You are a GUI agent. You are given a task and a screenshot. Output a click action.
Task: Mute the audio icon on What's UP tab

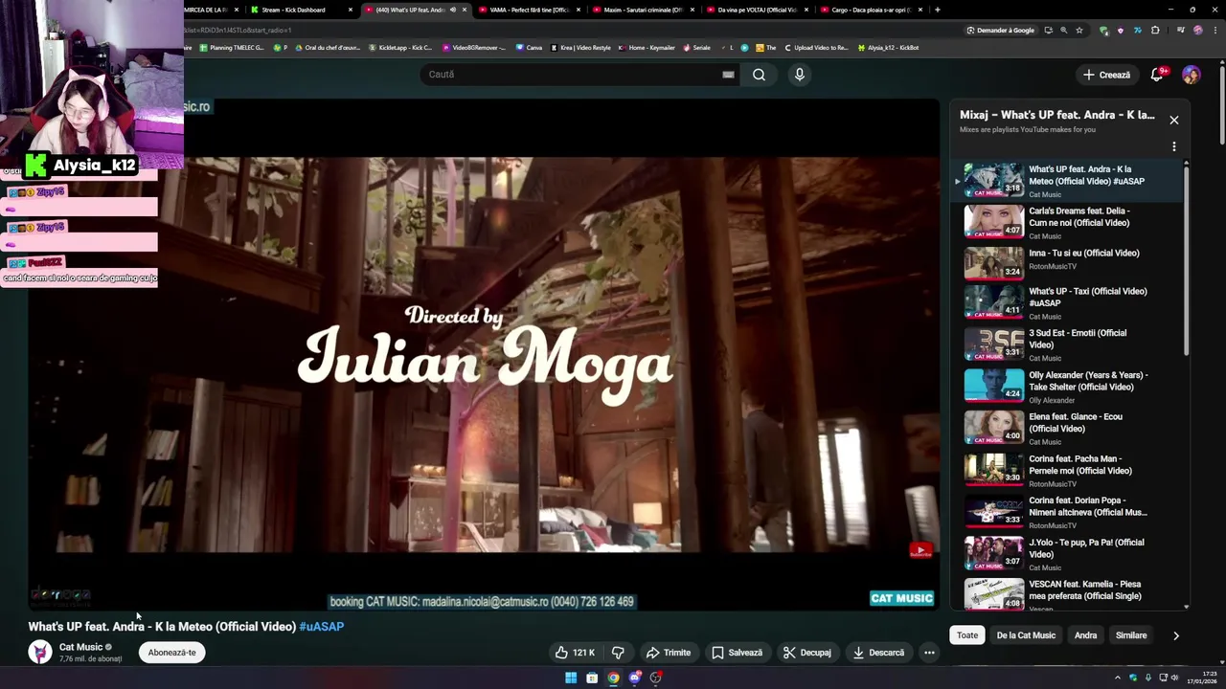[x=453, y=10]
